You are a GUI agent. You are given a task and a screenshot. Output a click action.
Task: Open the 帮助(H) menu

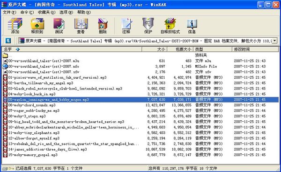tap(84, 12)
